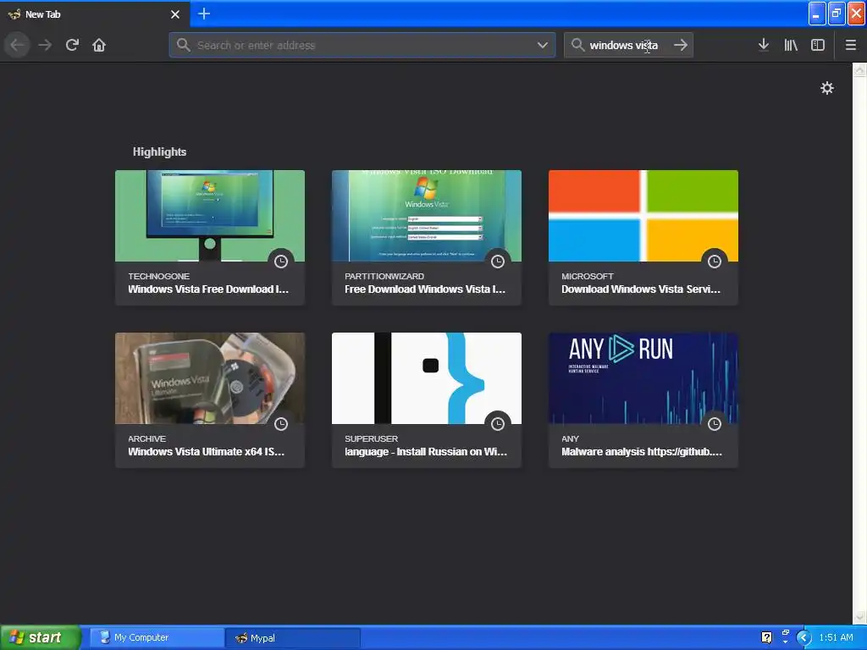Viewport: 867px width, 650px height.
Task: Open the Windows start menu
Action: [40, 638]
